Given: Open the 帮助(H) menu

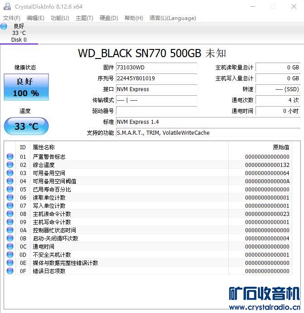Looking at the screenshot, I should 134,18.
